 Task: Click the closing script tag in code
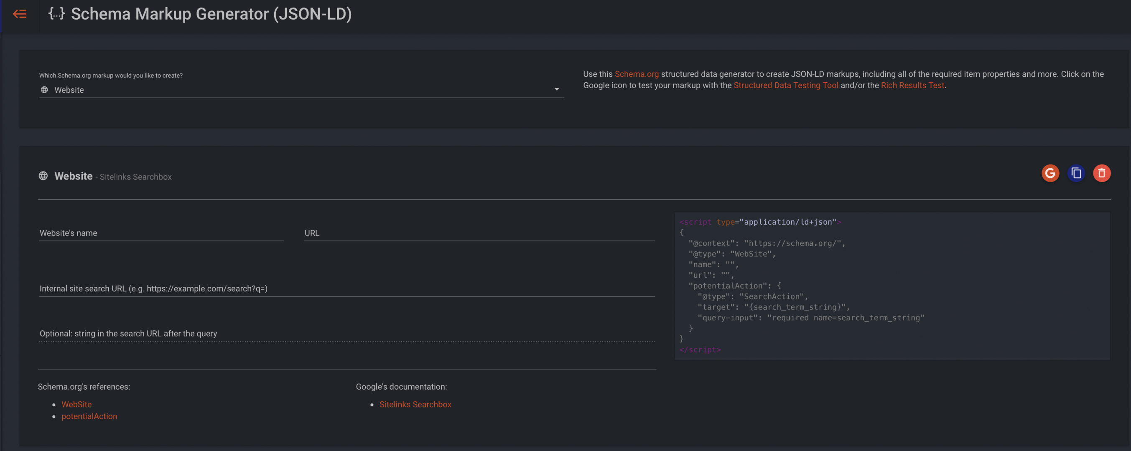[x=700, y=350]
